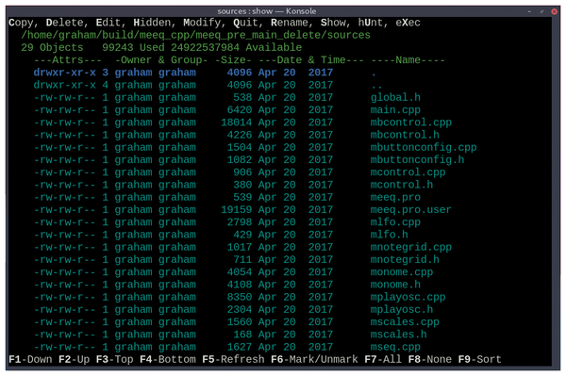Click F9-Sort in the bottom bar
Viewport: 566px width, 376px height.
click(x=479, y=359)
